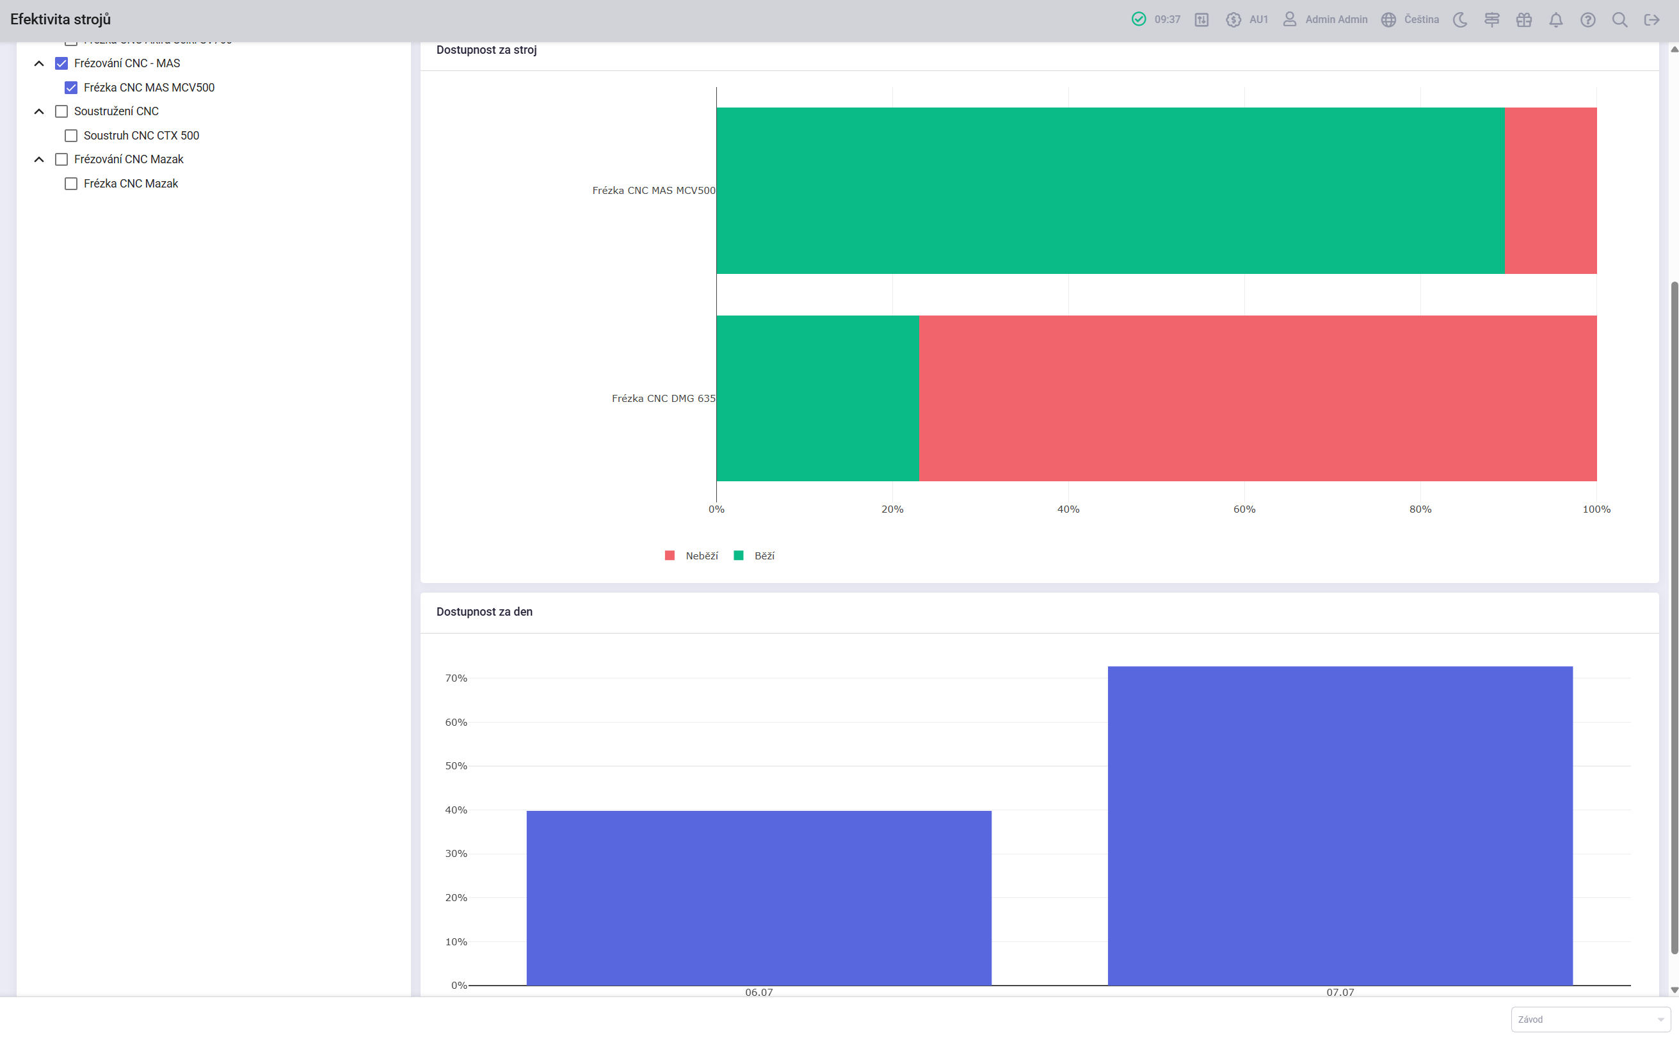This screenshot has width=1679, height=1040.
Task: Click the Soustružení CNC group label
Action: (116, 111)
